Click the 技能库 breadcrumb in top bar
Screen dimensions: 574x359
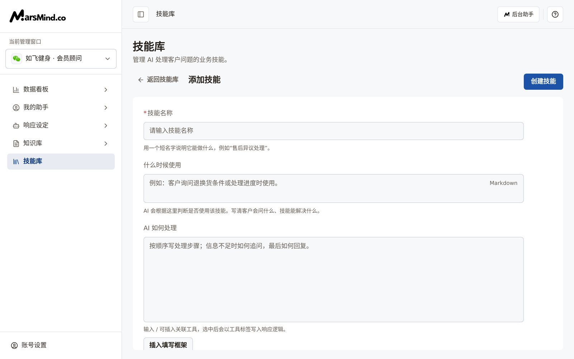[165, 14]
